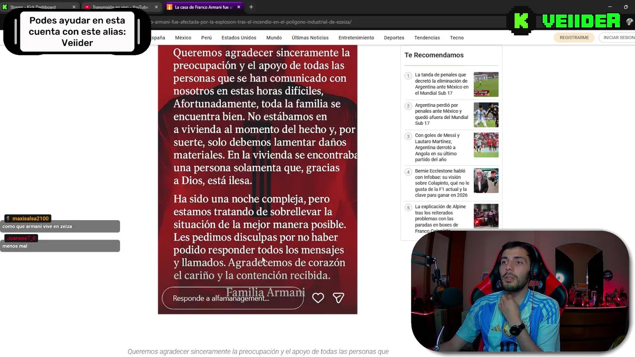Viewport: 635px width, 357px height.
Task: Click thumbnail of the Bernie Ecclestone article
Action: tap(486, 180)
